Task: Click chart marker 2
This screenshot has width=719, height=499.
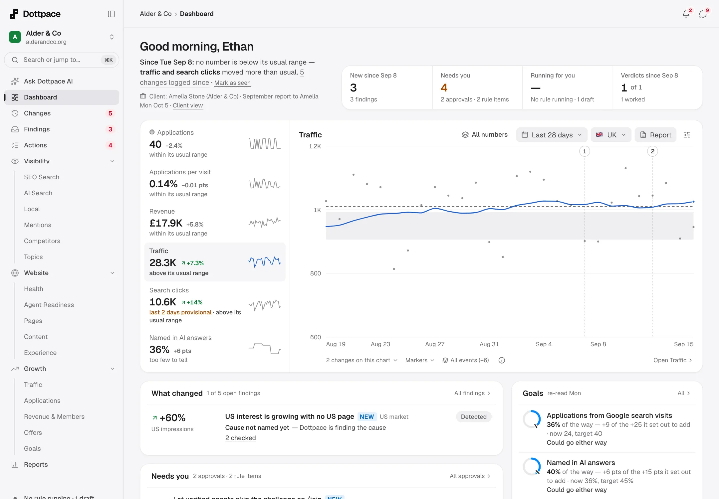Action: tap(652, 151)
